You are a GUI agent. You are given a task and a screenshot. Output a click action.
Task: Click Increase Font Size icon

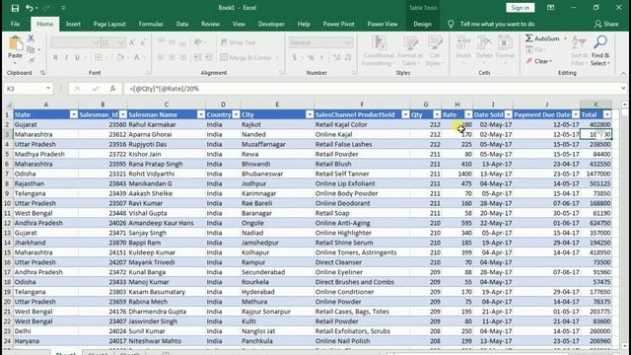tap(132, 42)
